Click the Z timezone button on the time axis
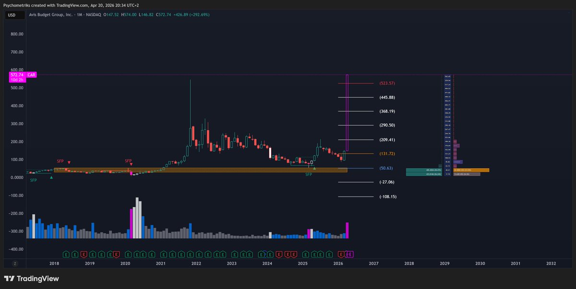Screen dimensions: 576x289 pyautogui.click(x=15, y=264)
